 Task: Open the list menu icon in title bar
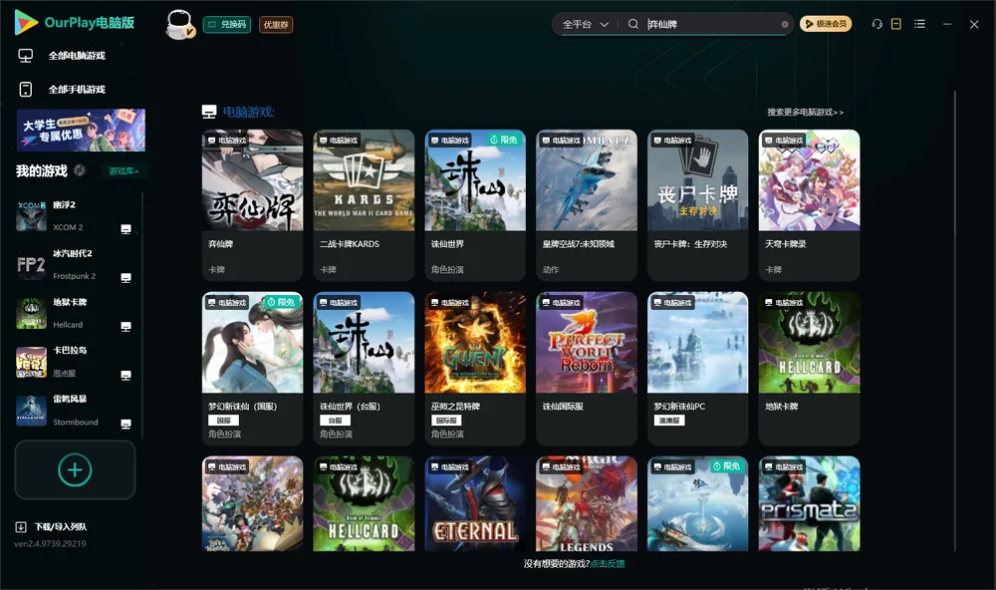[x=919, y=24]
